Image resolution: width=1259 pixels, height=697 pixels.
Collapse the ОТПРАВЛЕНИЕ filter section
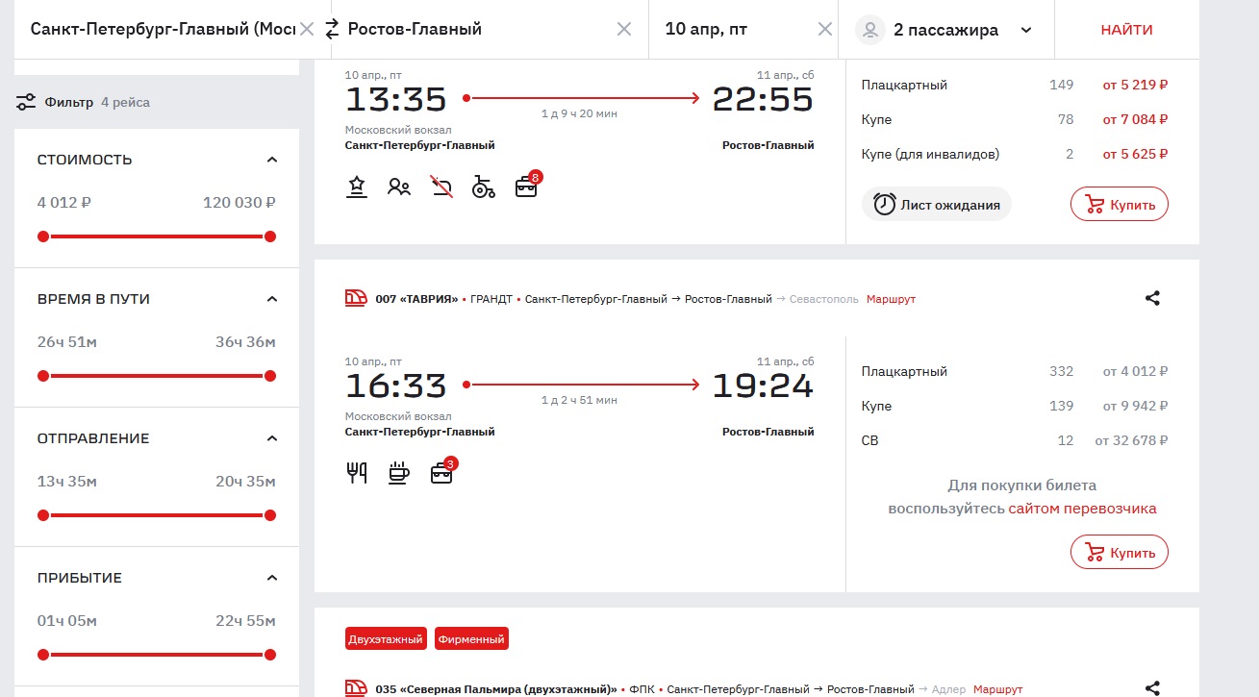tap(271, 438)
